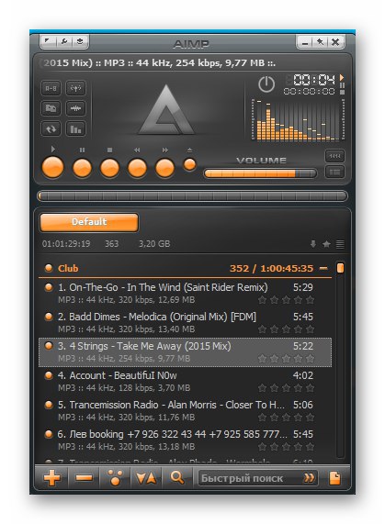
Task: Open playlist management file icon
Action: click(335, 478)
